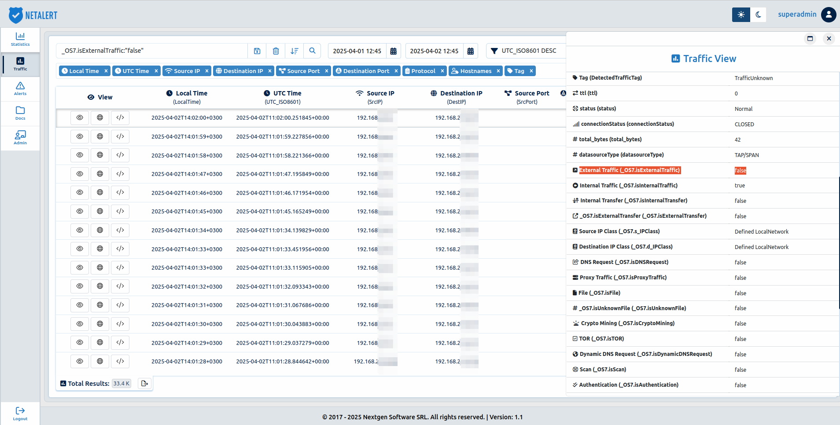
Task: View details of the 14:01:28 row
Action: pyautogui.click(x=80, y=361)
